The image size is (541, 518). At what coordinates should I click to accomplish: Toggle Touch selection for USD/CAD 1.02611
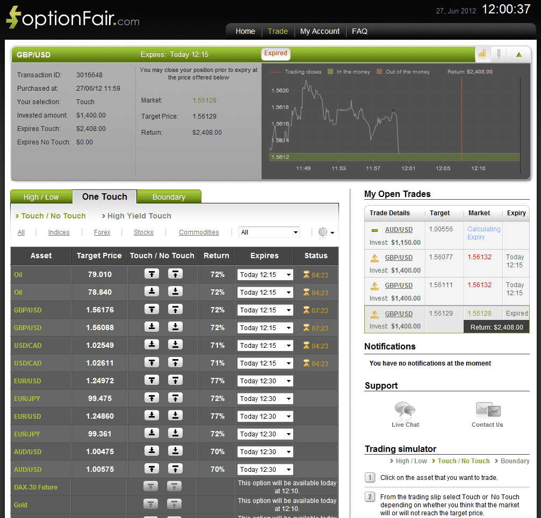tap(151, 363)
